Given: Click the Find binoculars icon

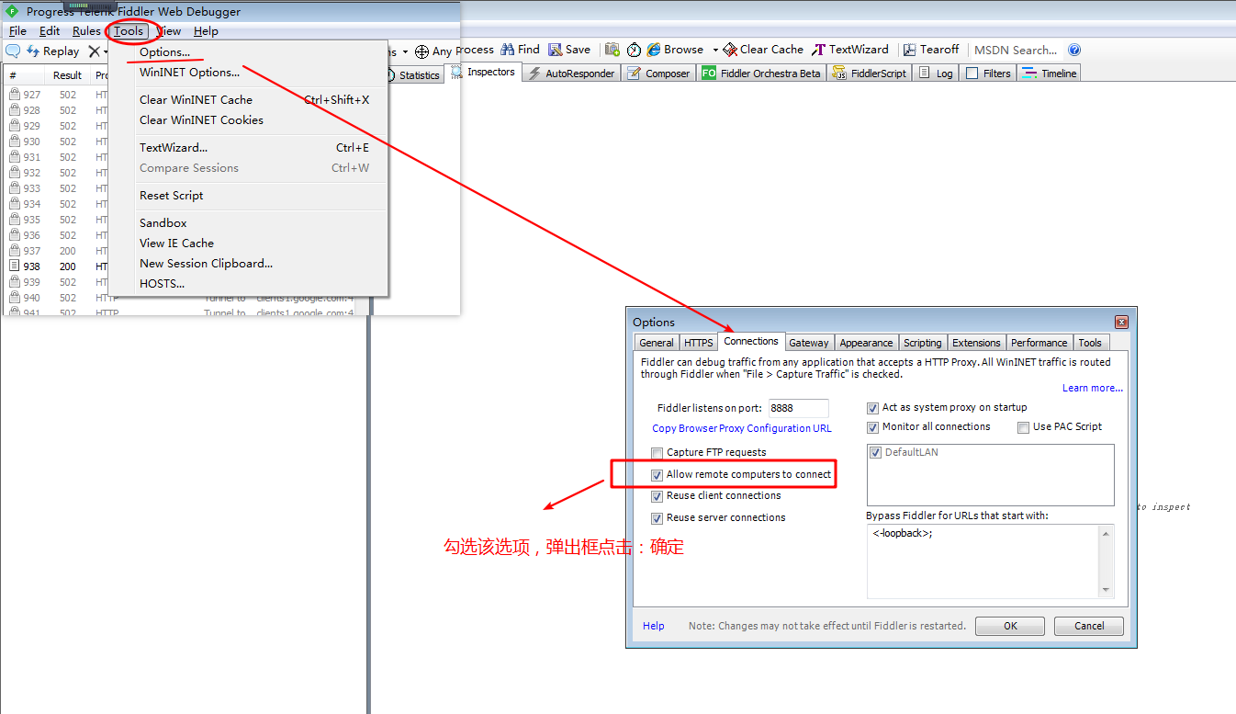Looking at the screenshot, I should [x=508, y=50].
